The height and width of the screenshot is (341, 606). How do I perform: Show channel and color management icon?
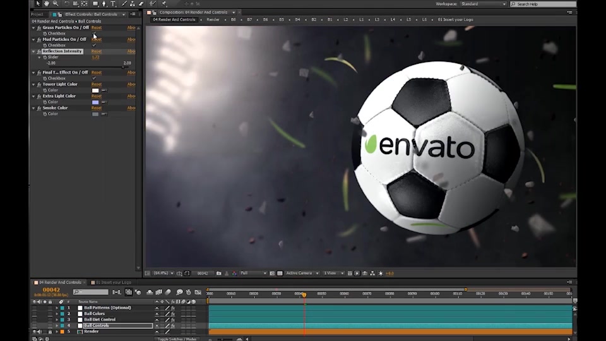pos(235,273)
